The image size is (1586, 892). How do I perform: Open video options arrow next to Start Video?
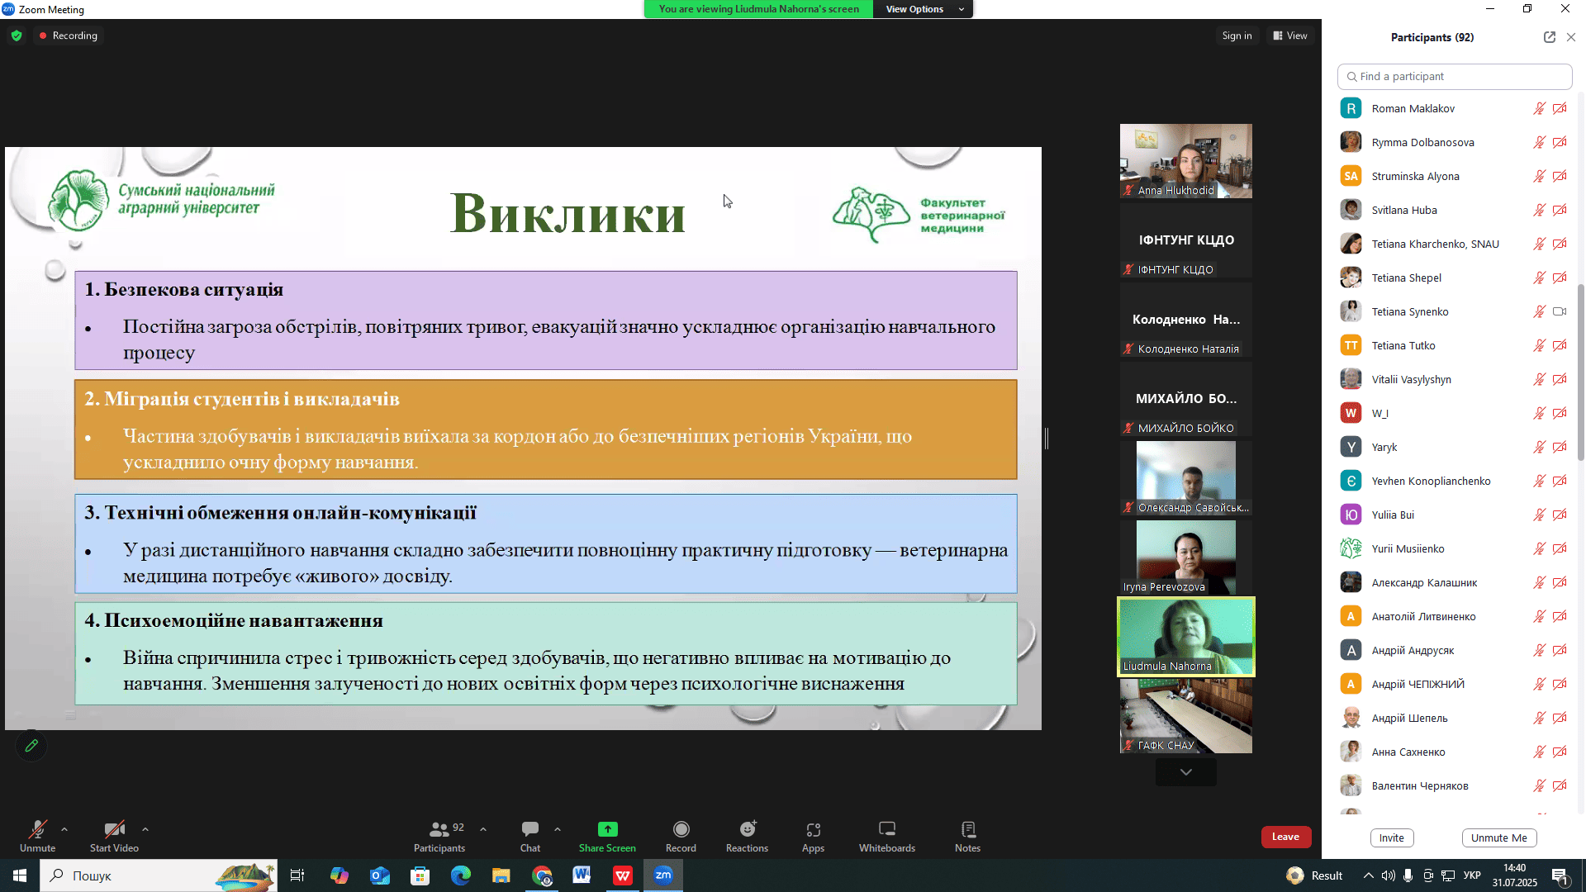tap(145, 829)
